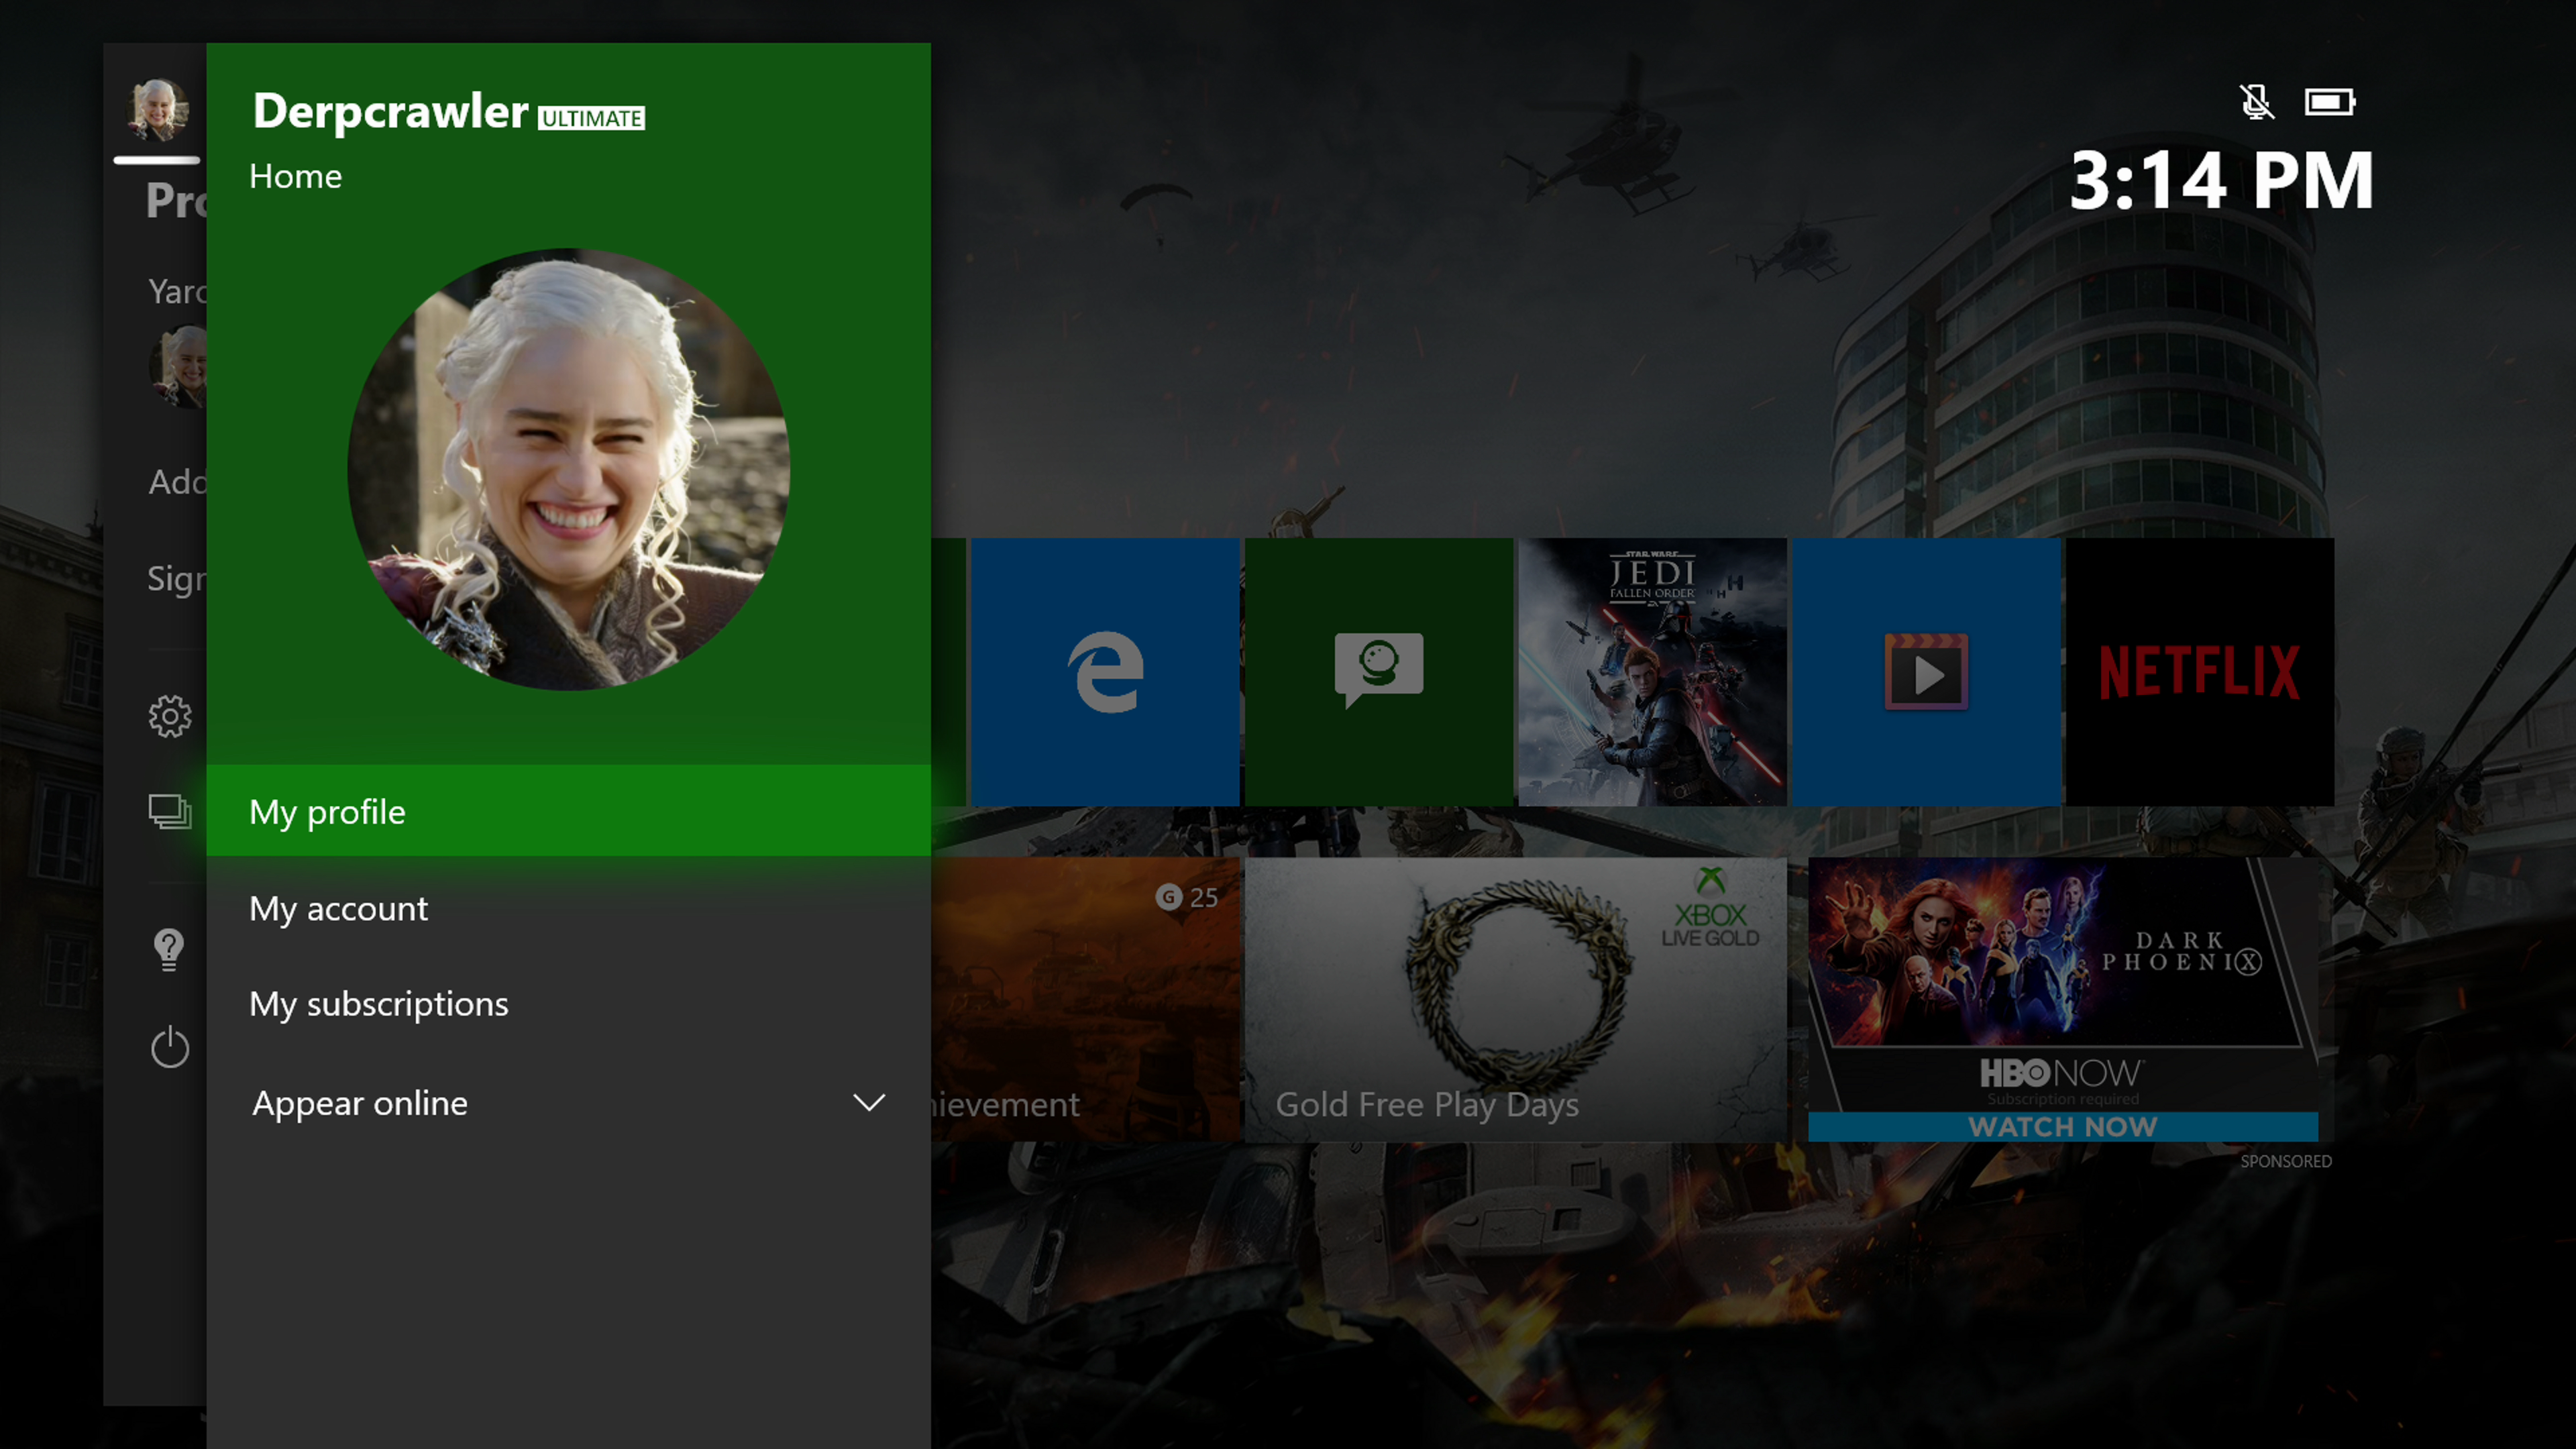Select the secondary account avatar in guide

click(x=179, y=367)
